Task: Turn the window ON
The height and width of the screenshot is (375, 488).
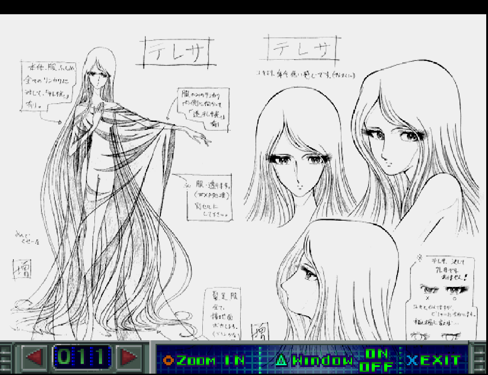Action: 376,353
